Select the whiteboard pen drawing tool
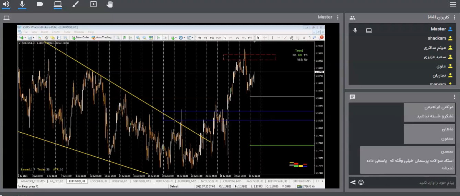Viewport: 460px width, 196px height. pos(76,4)
